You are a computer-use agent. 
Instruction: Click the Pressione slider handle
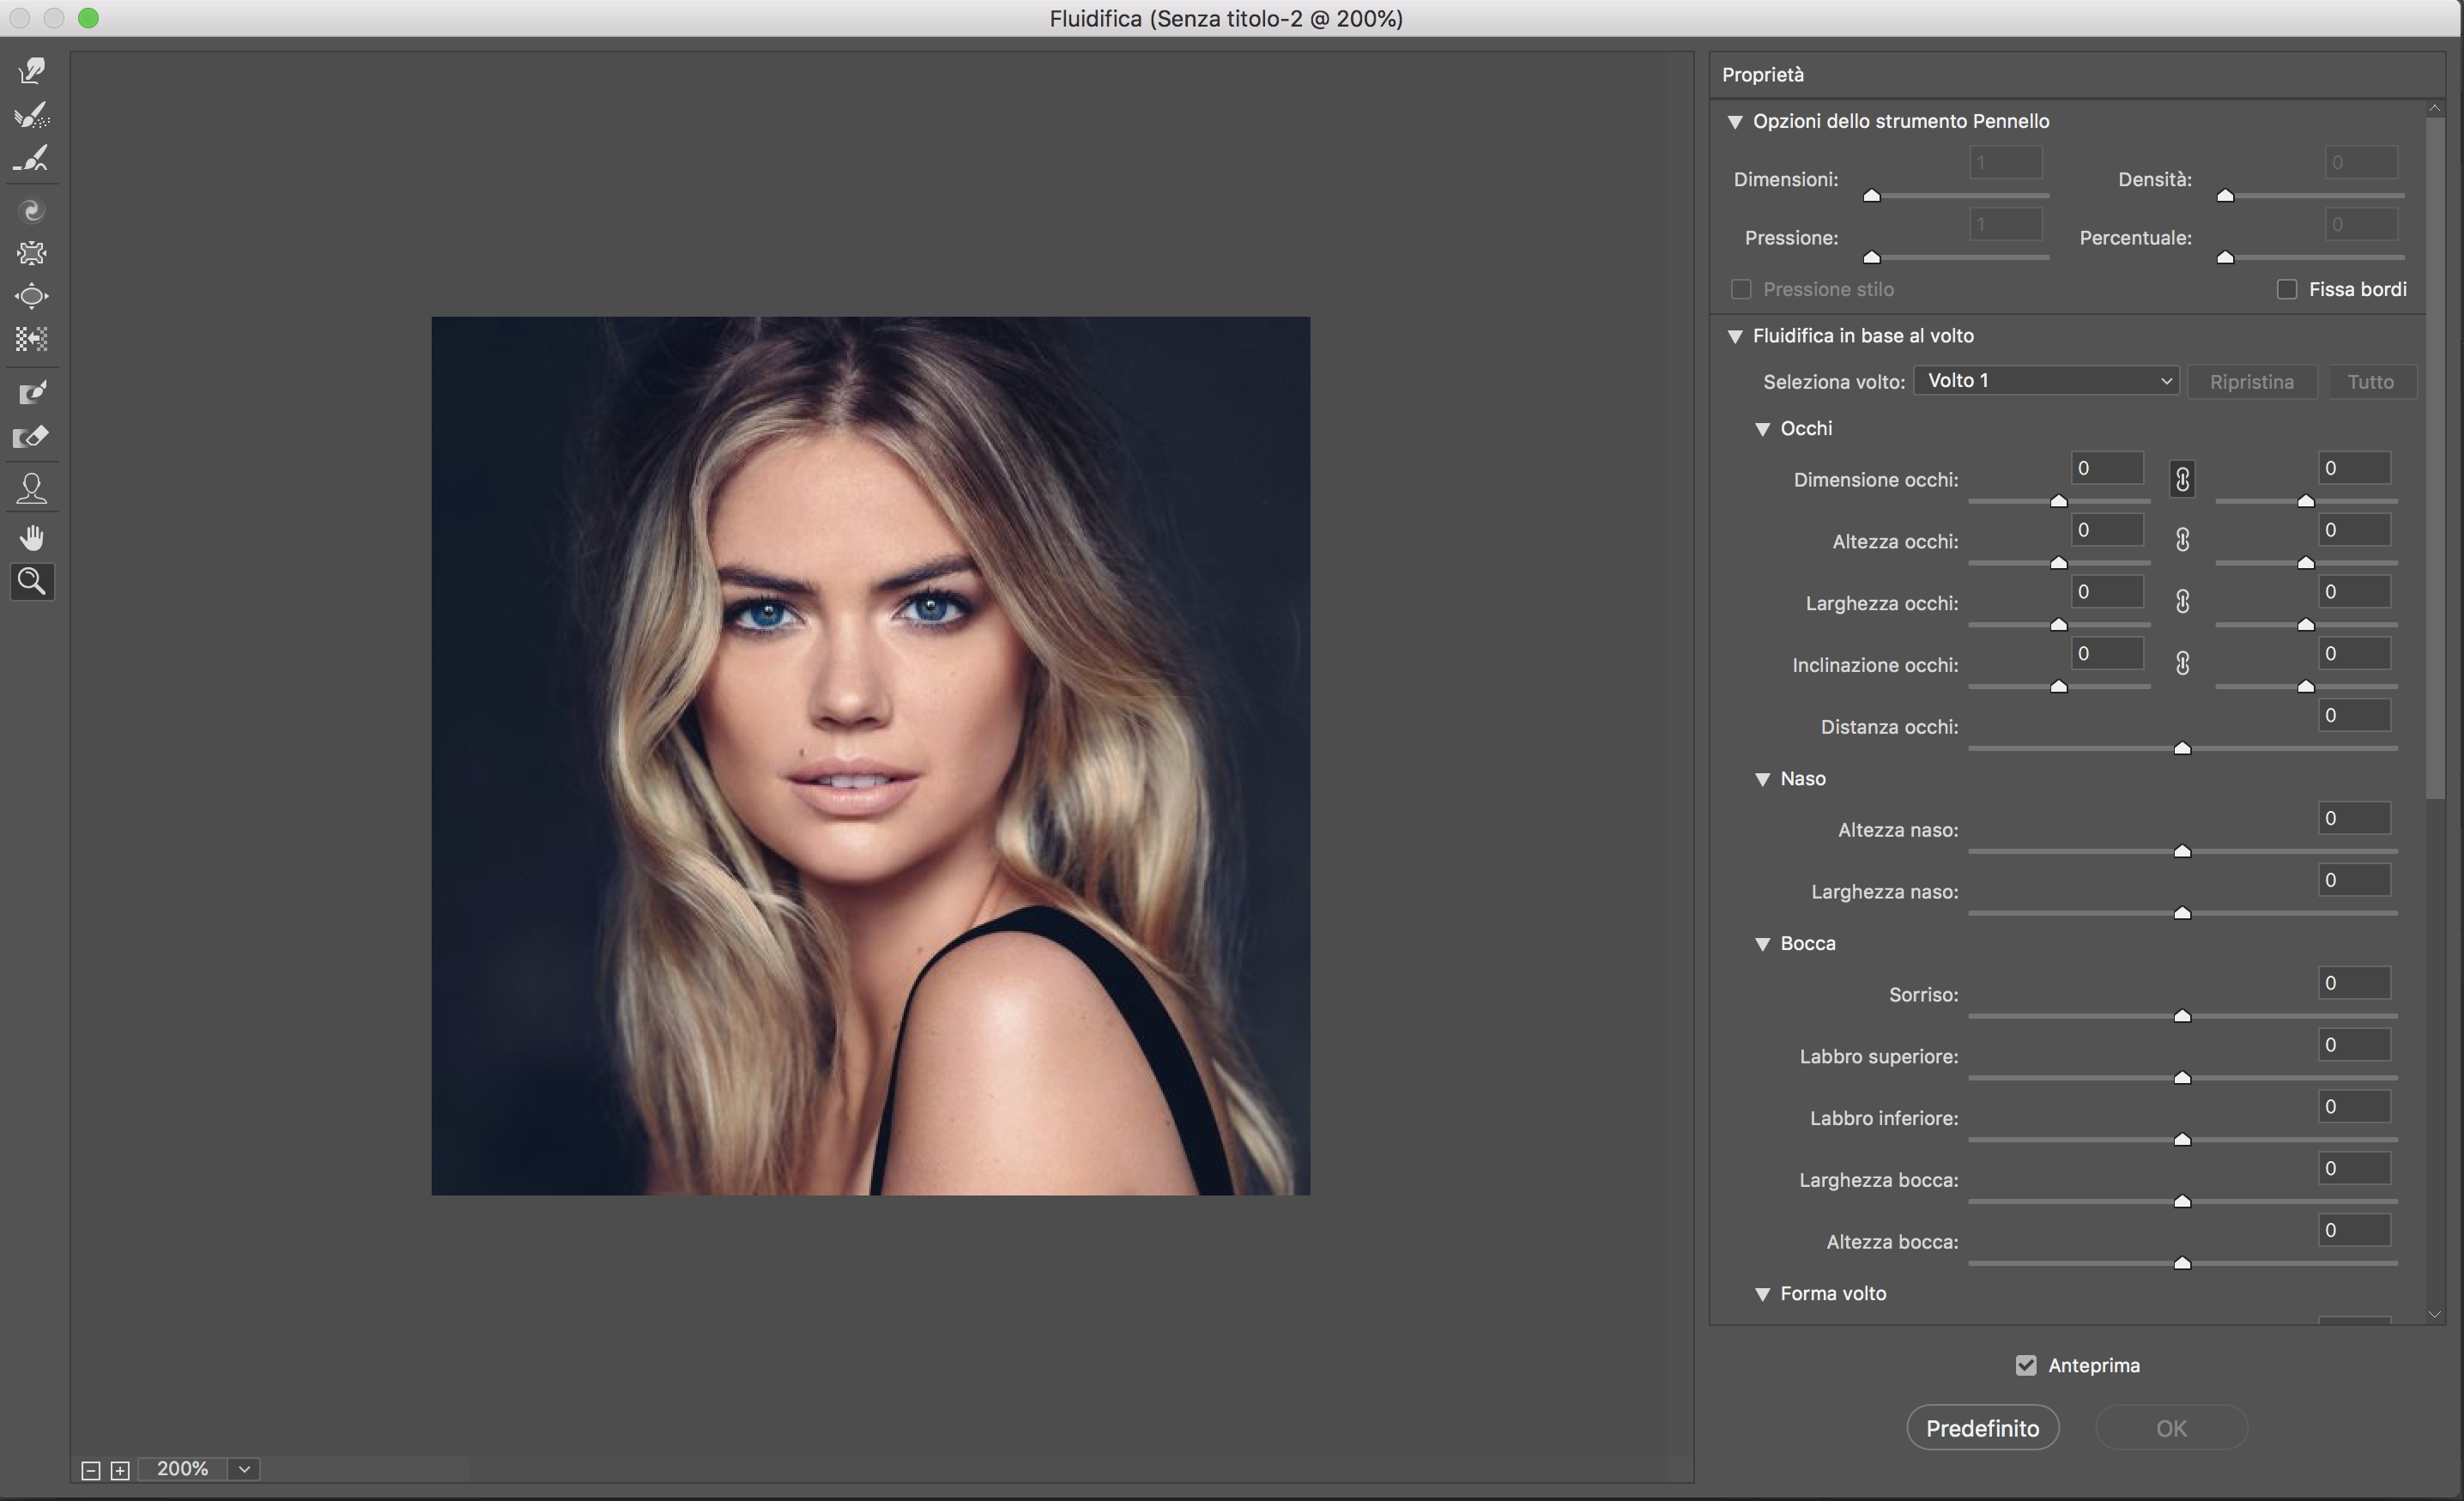[1871, 258]
